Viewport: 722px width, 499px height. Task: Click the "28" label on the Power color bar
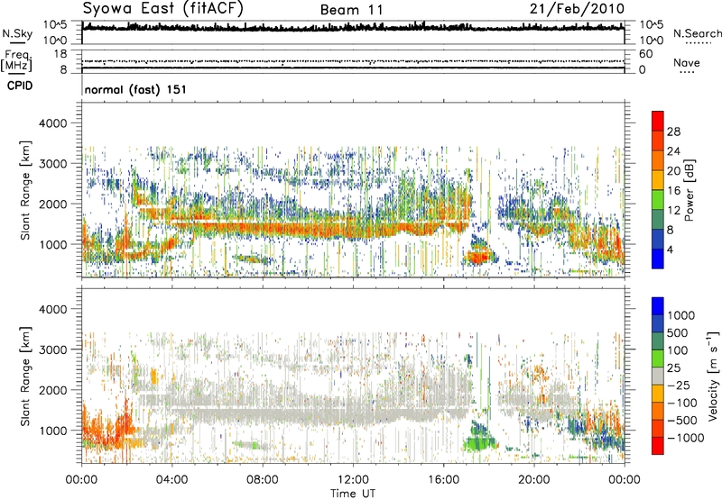pyautogui.click(x=673, y=132)
